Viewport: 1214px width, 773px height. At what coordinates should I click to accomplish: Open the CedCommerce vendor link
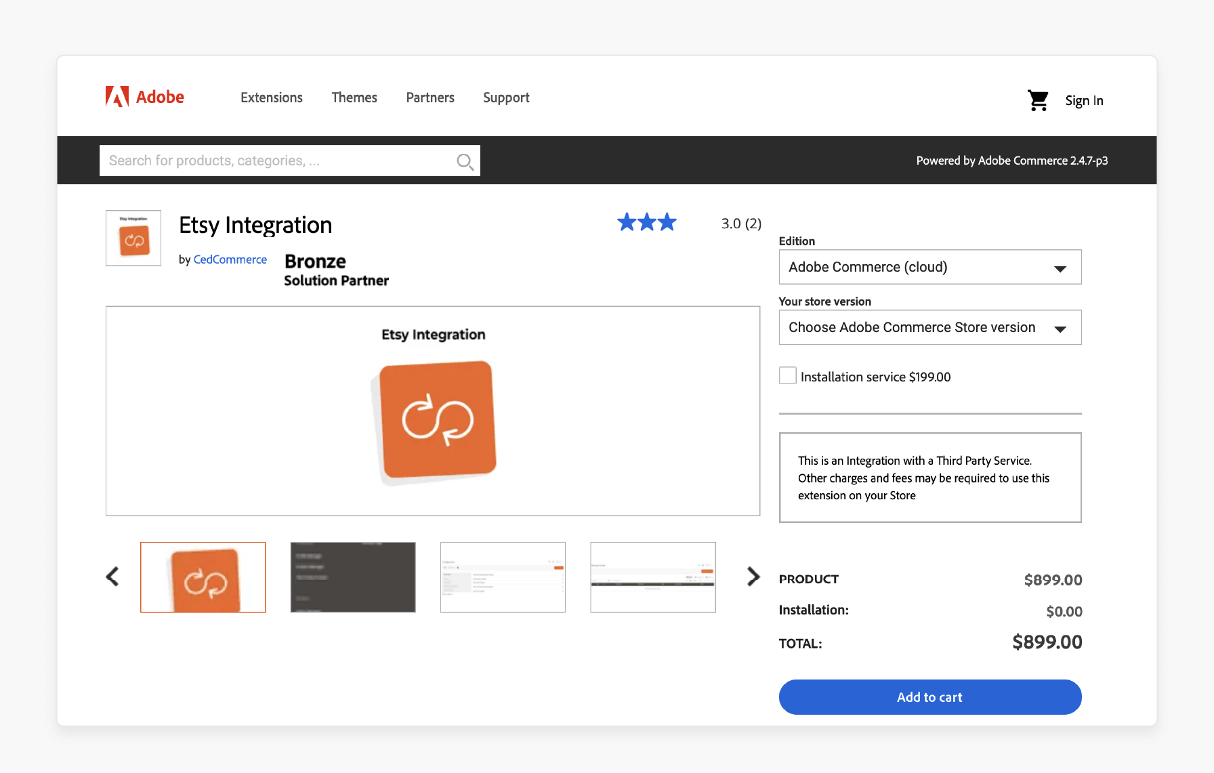[x=230, y=259]
